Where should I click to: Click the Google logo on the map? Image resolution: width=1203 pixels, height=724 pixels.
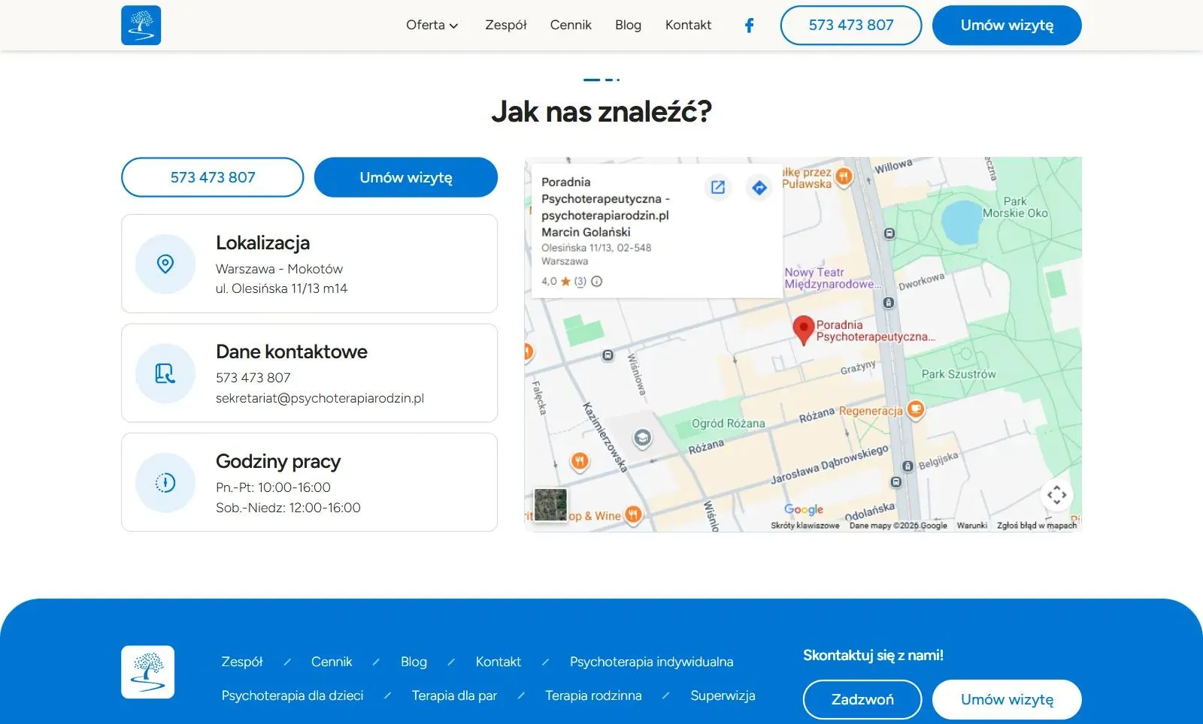[804, 509]
